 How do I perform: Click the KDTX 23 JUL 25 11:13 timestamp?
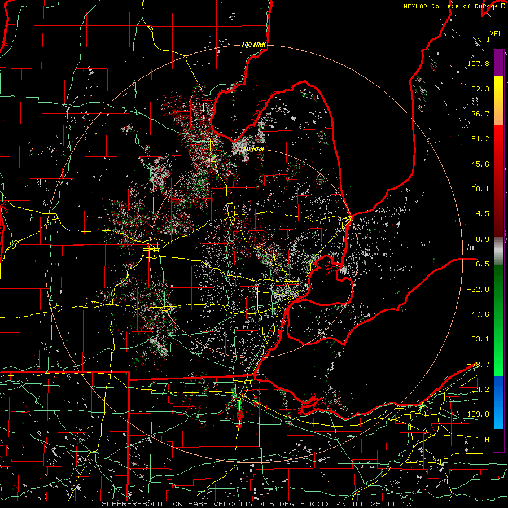coord(361,504)
